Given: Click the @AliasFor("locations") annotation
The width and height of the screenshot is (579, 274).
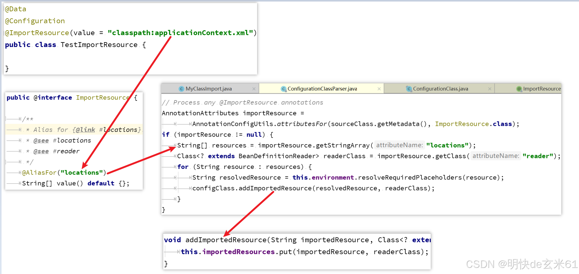Looking at the screenshot, I should 64,172.
